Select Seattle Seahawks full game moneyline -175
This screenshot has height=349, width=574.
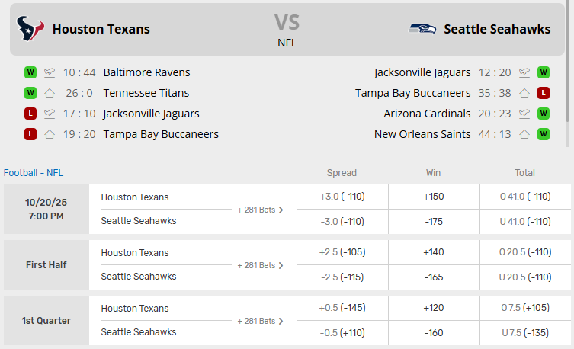pos(434,222)
